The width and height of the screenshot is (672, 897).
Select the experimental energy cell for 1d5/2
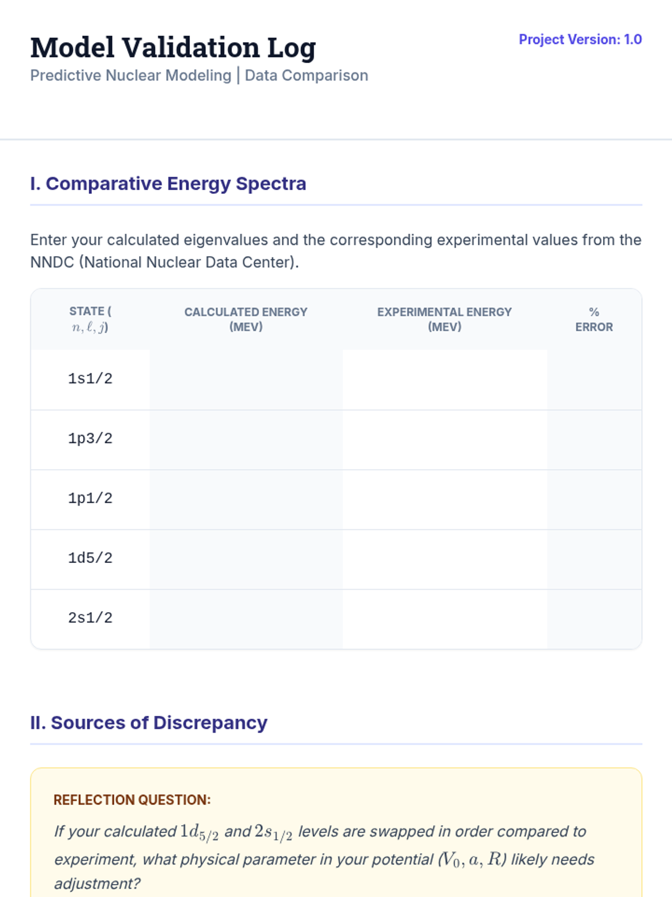[x=445, y=559]
